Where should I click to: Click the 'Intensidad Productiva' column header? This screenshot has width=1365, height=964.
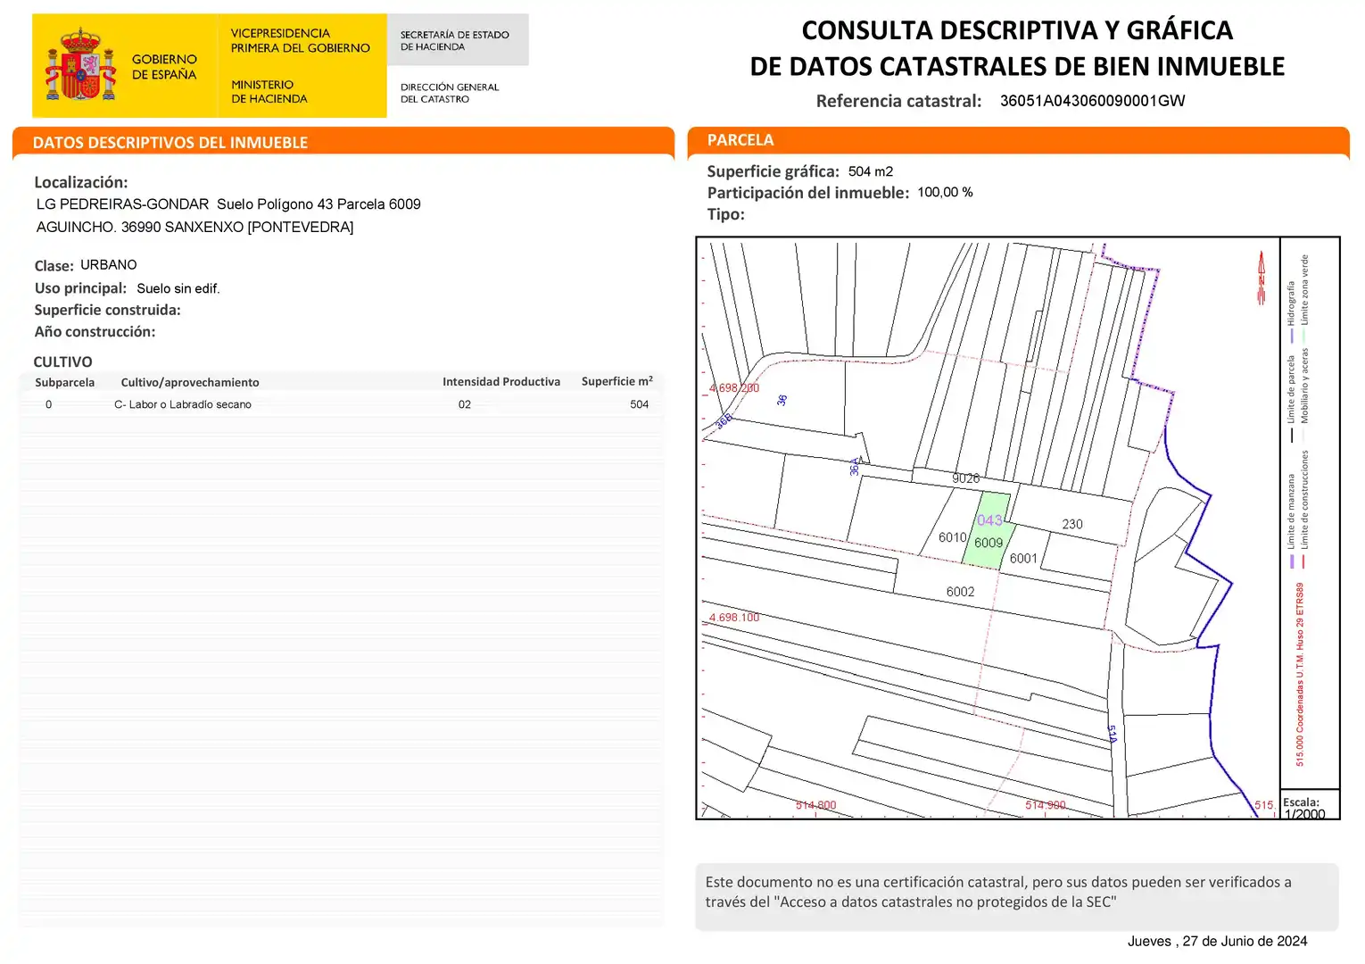coord(501,381)
